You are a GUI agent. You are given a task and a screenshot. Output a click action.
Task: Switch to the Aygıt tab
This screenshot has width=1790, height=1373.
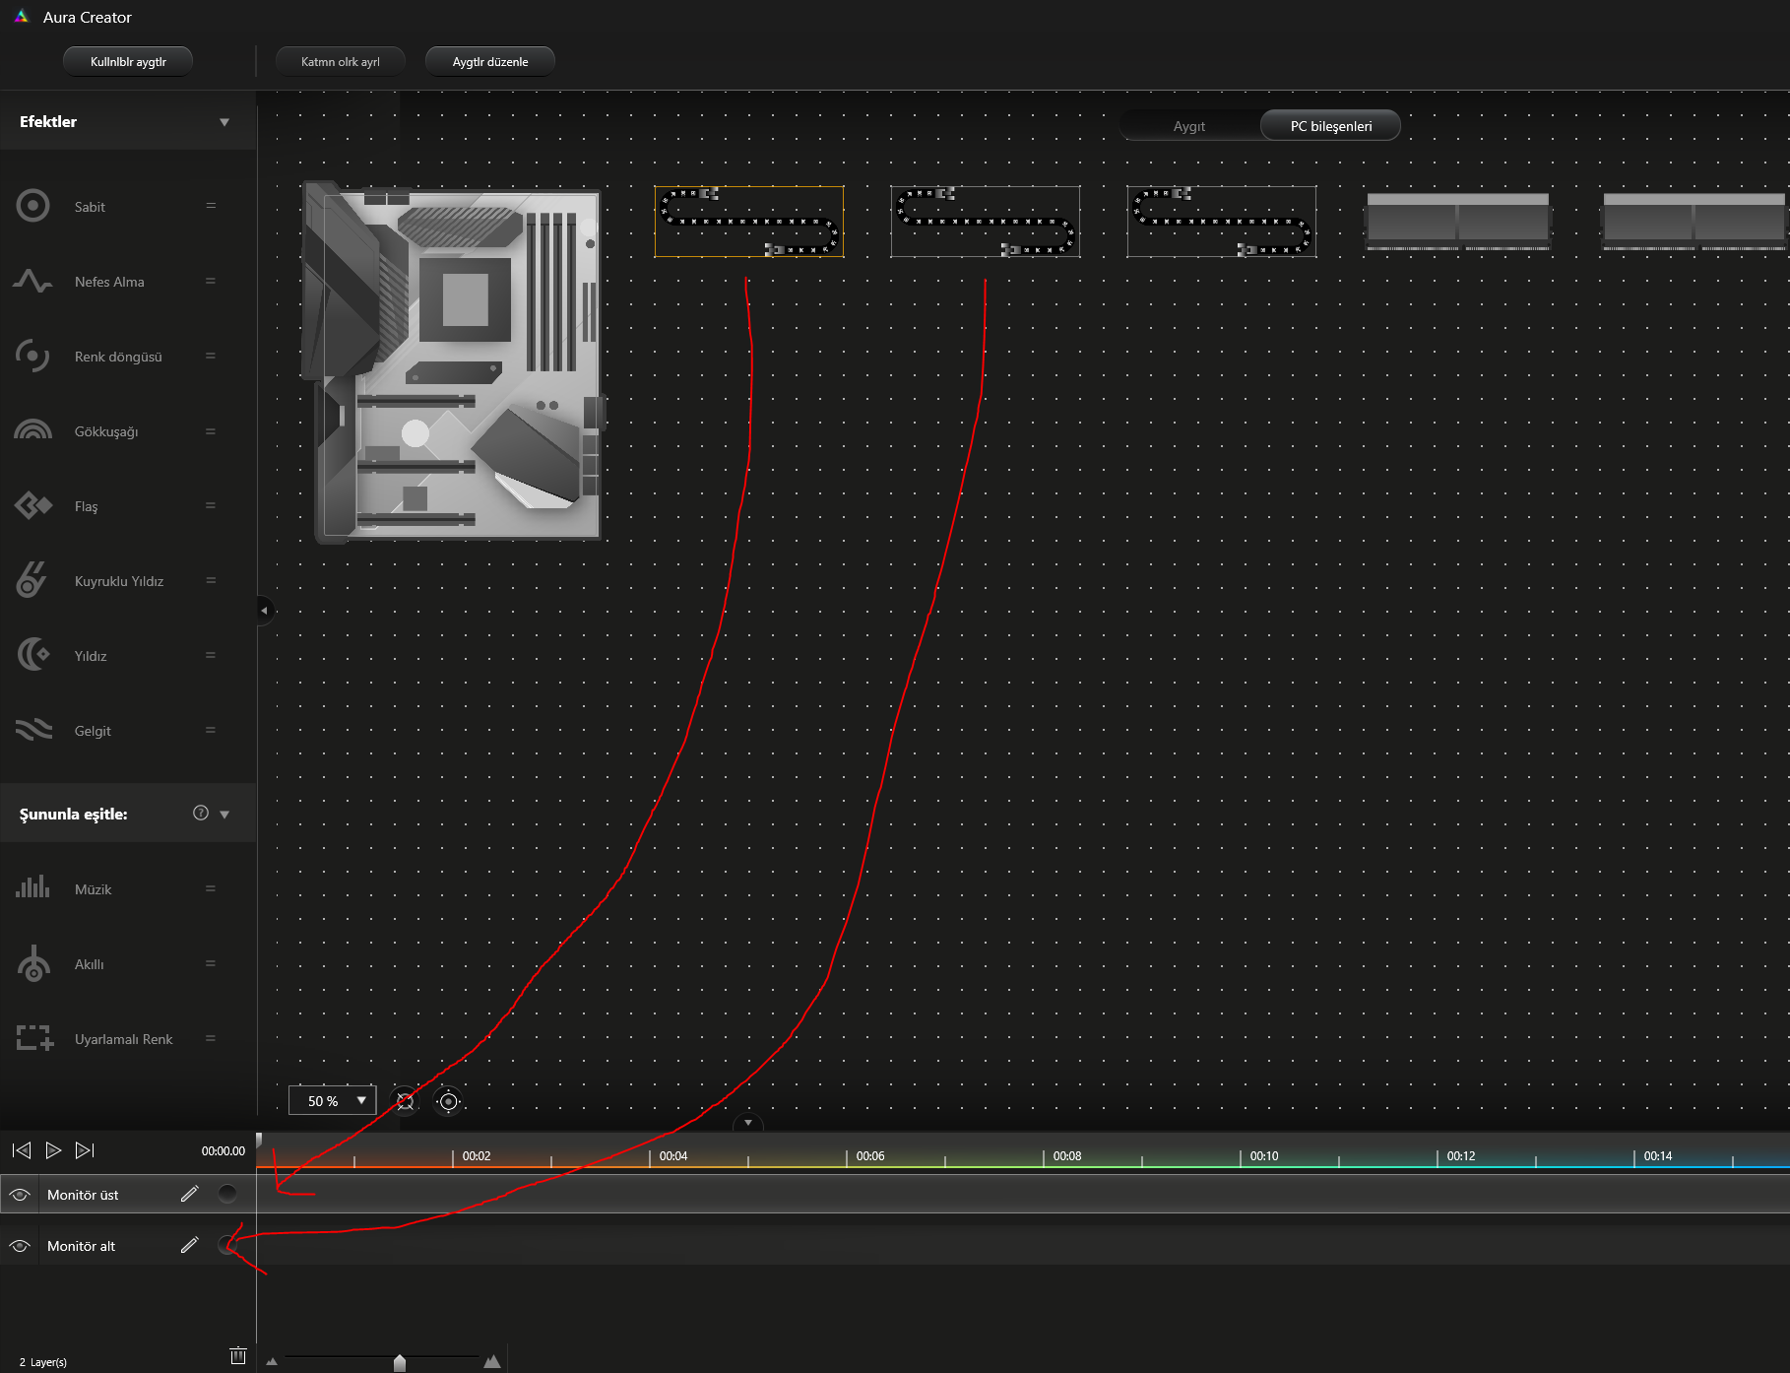pos(1188,126)
